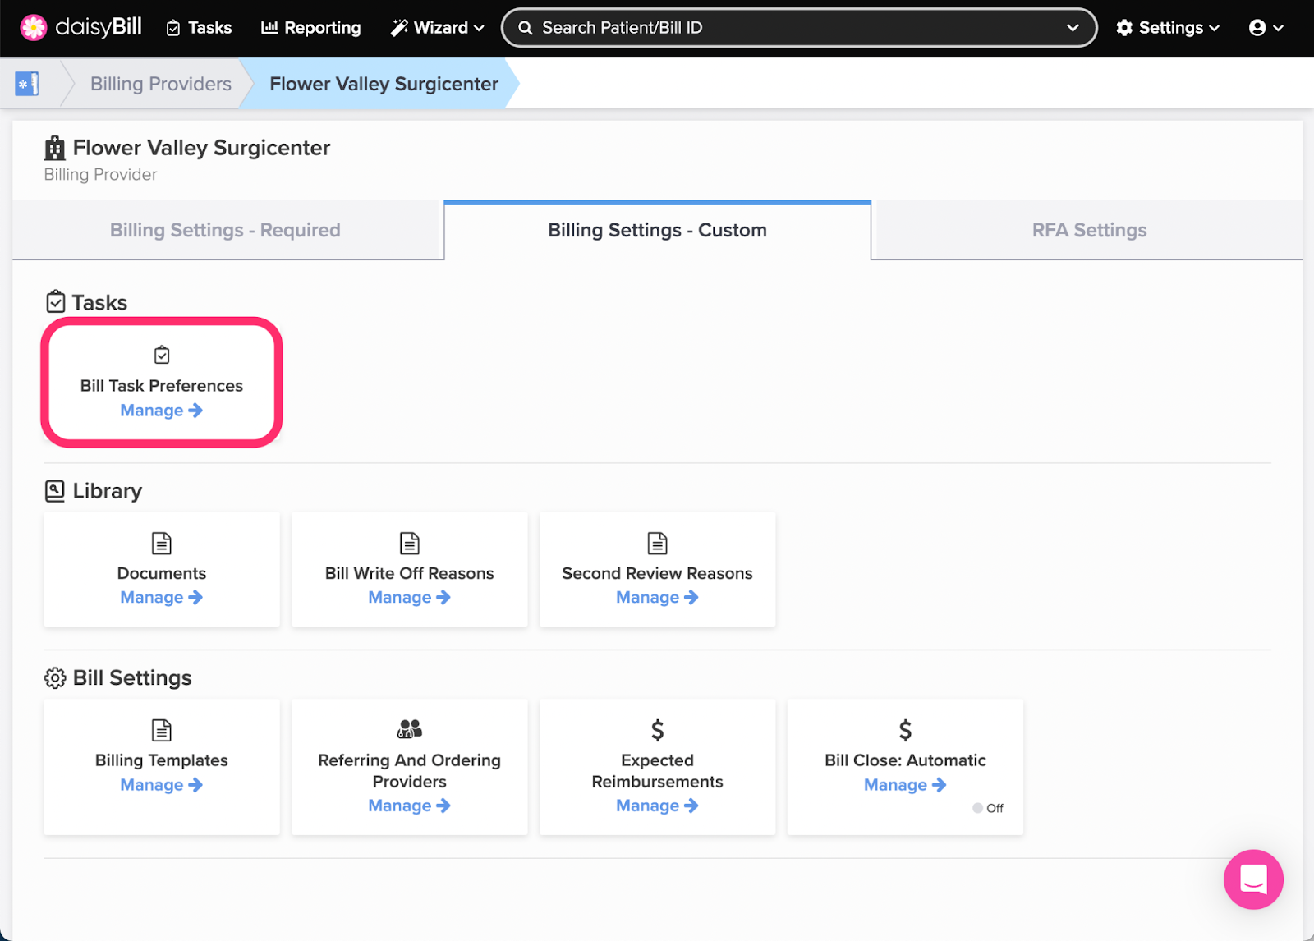
Task: Manage Bill Task Preferences
Action: [161, 411]
